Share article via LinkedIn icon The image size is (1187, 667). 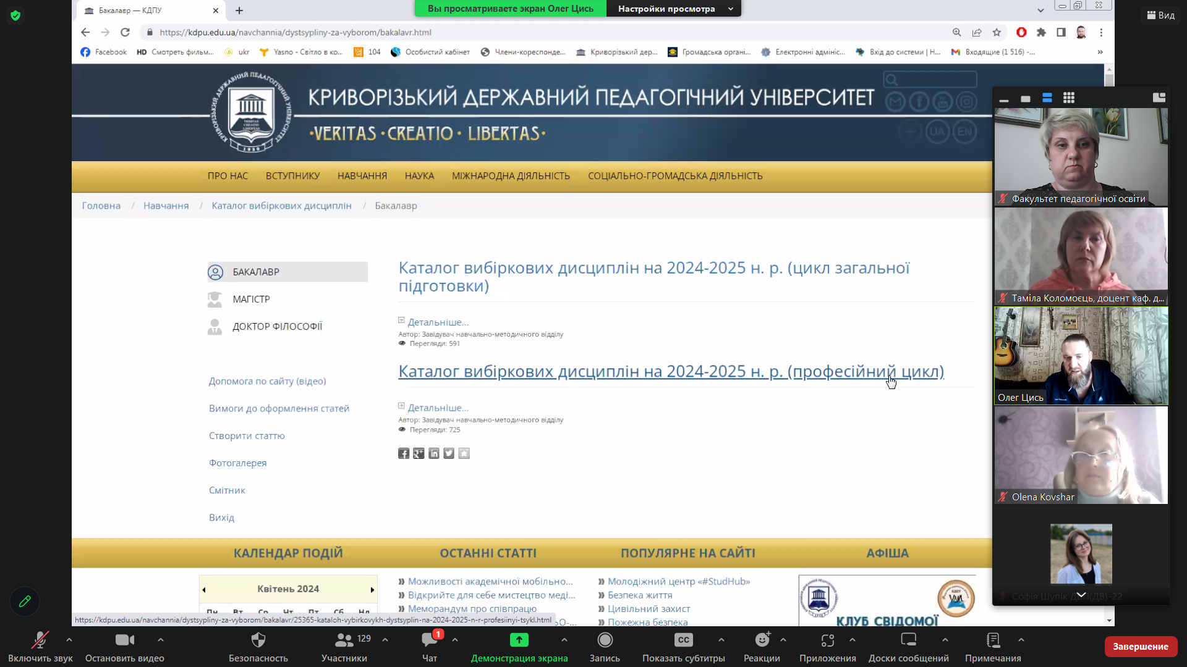coord(434,453)
